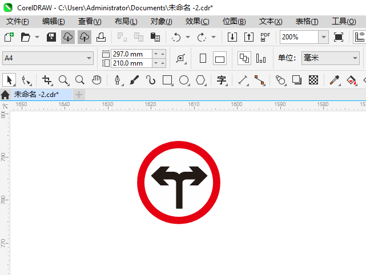Select the Connector tool

(x=260, y=80)
